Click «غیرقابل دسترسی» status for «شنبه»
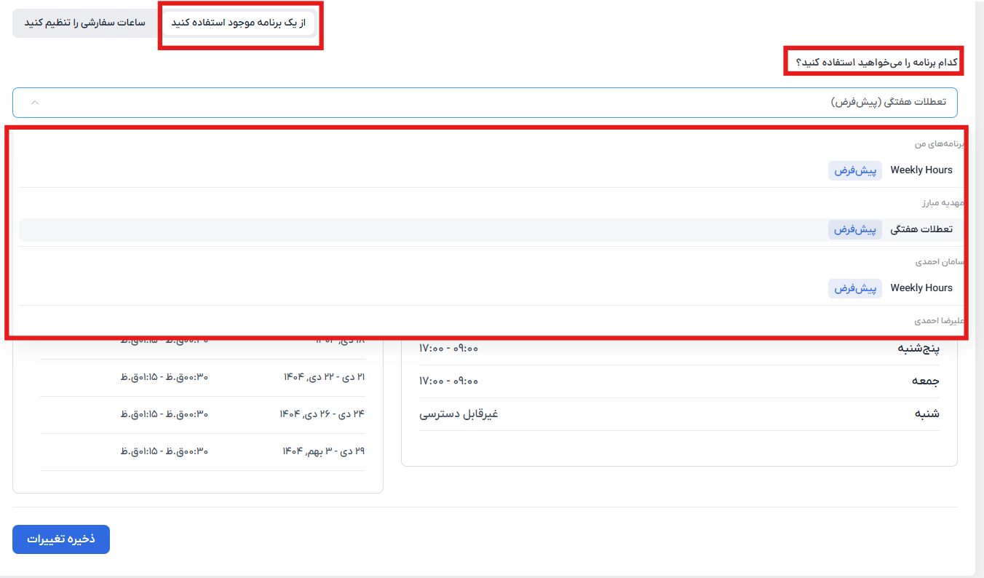 (x=459, y=414)
